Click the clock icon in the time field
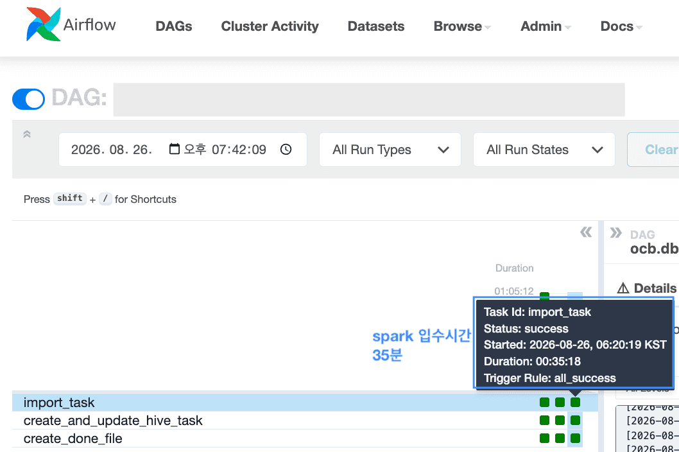The height and width of the screenshot is (452, 679). pyautogui.click(x=286, y=149)
